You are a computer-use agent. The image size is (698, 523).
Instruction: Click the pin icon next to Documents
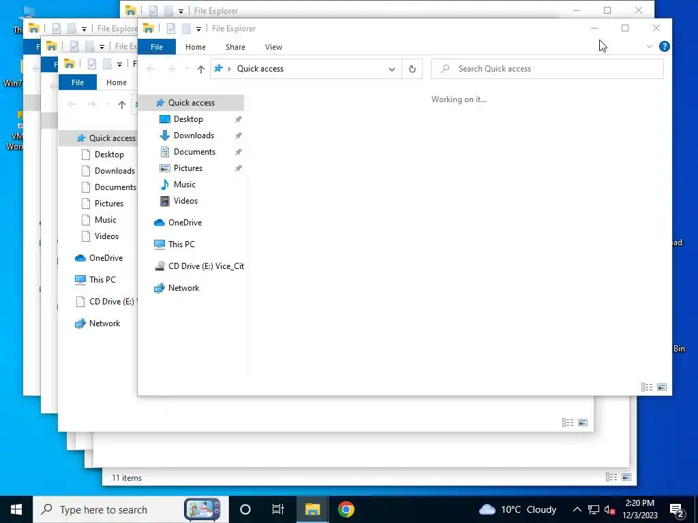tap(238, 152)
